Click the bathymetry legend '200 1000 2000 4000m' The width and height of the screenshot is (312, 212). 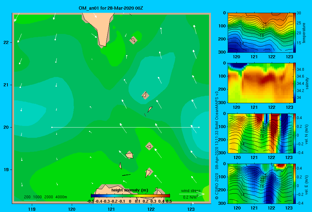point(46,197)
